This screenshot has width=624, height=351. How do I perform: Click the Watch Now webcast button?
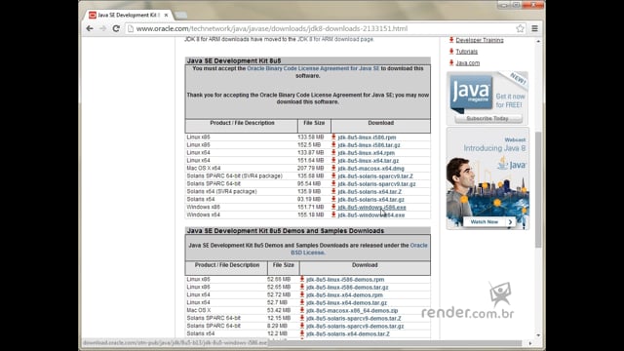tap(489, 222)
